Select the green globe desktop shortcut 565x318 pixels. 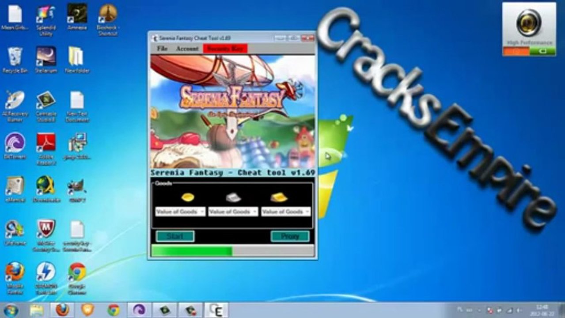tap(46, 190)
